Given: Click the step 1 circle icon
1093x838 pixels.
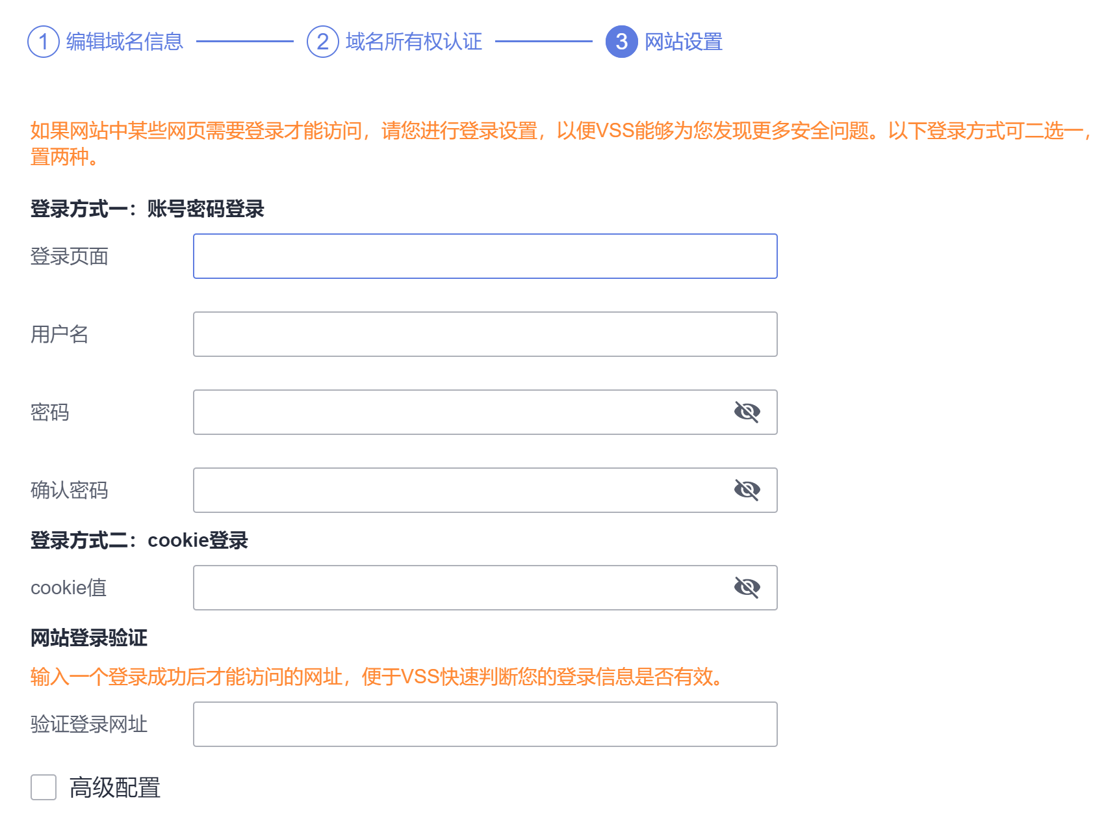Looking at the screenshot, I should click(x=44, y=42).
